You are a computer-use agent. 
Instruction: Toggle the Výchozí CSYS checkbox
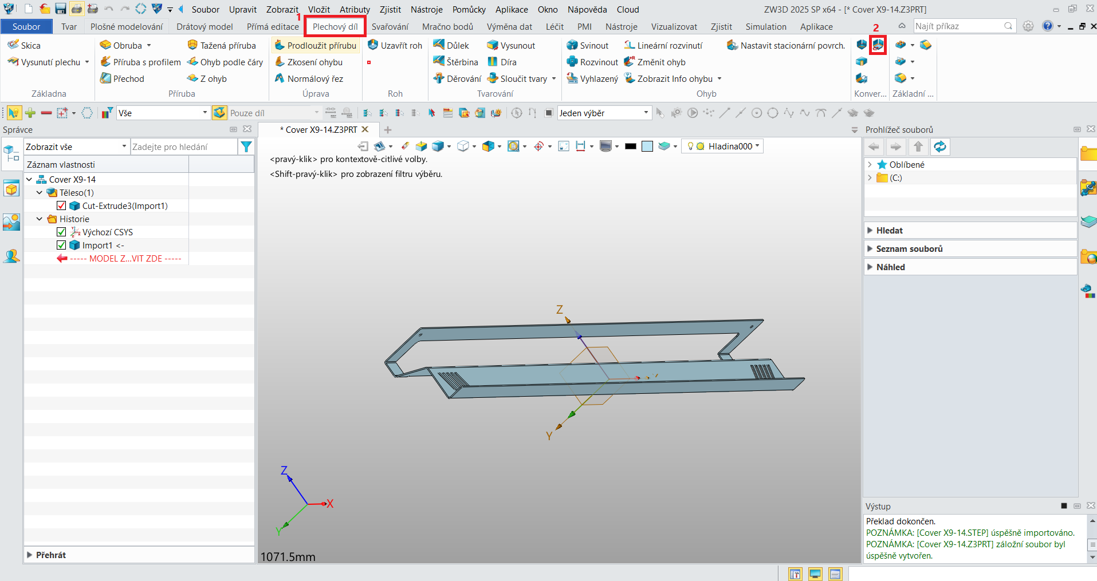[x=61, y=232]
